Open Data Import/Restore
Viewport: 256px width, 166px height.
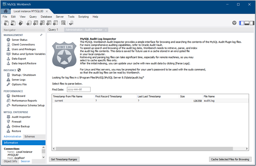(x=24, y=63)
